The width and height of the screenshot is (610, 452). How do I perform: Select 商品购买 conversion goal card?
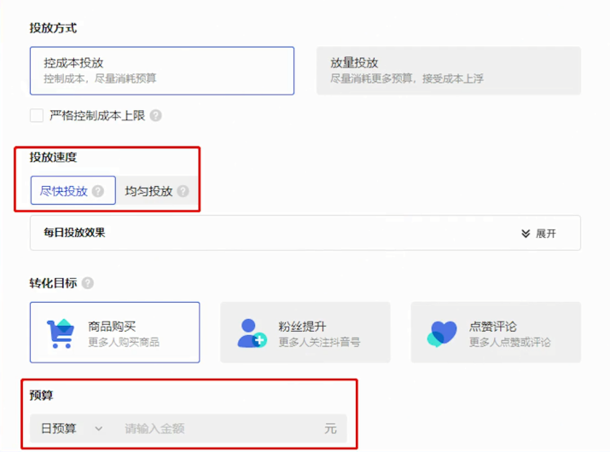coord(115,333)
